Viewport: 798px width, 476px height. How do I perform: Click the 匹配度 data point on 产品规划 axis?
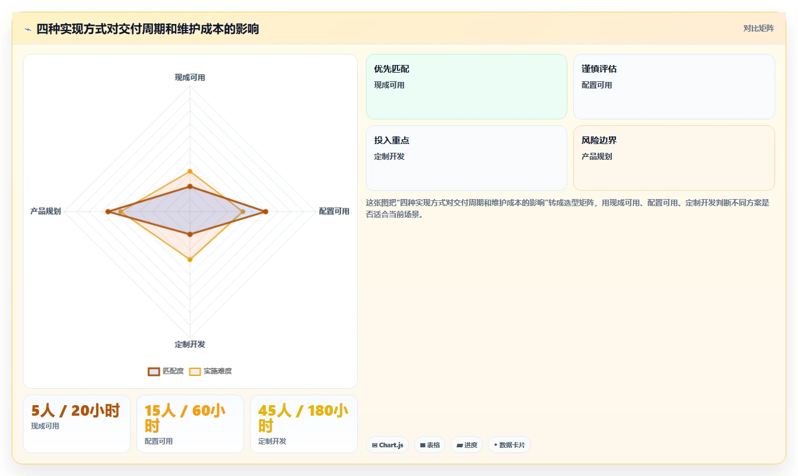108,211
